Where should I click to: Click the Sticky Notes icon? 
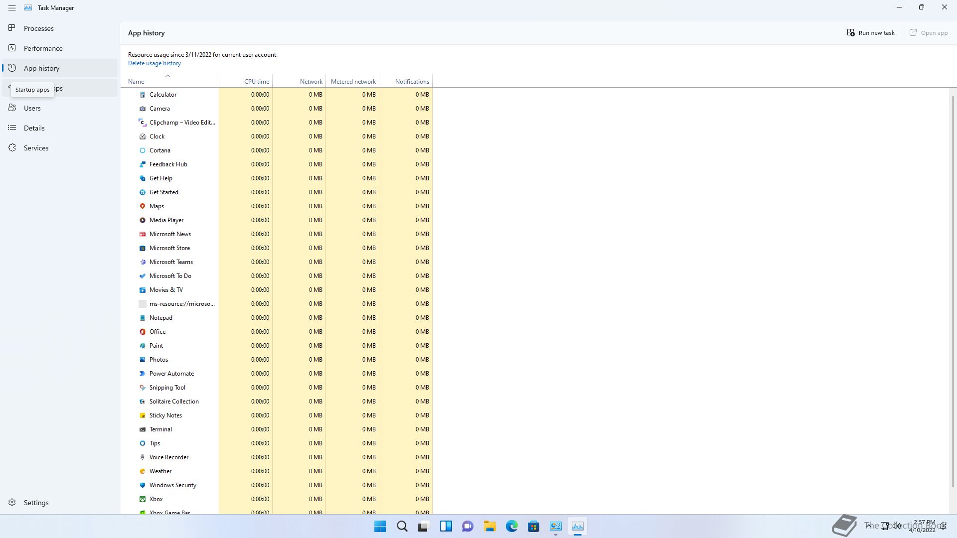(x=143, y=415)
